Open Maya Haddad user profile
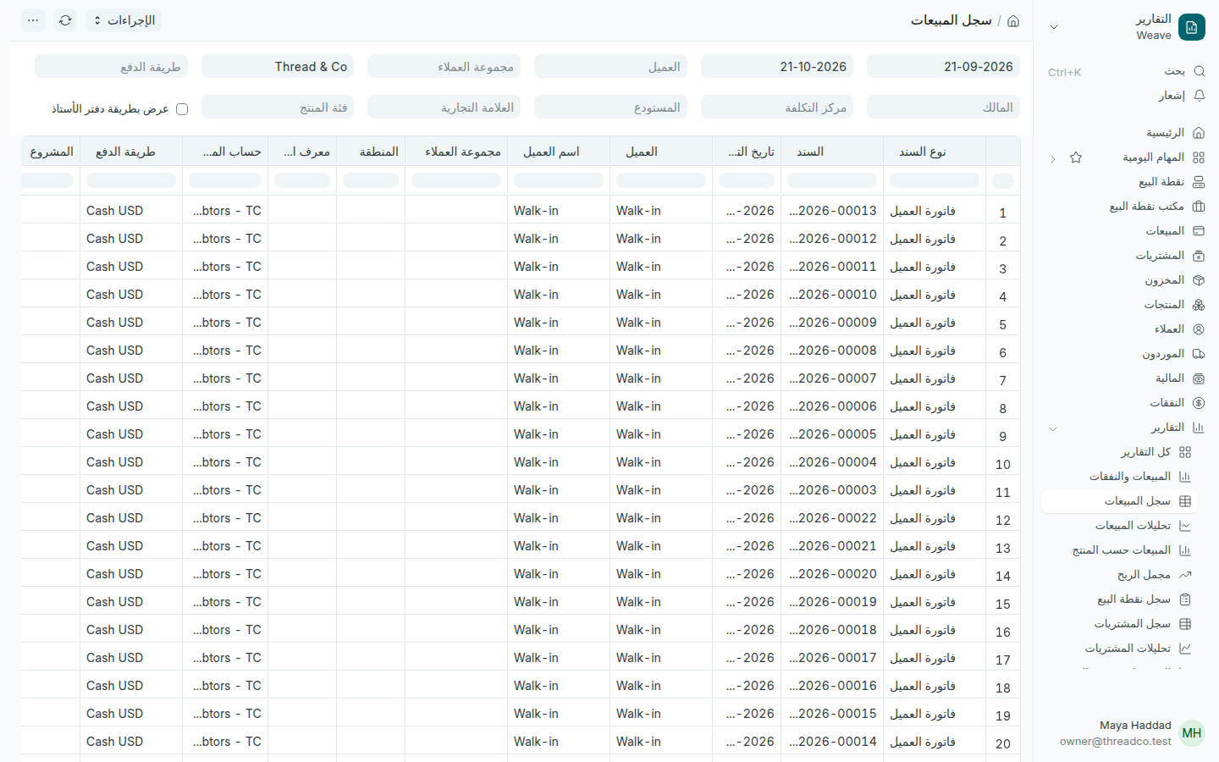1219x762 pixels. (1132, 733)
